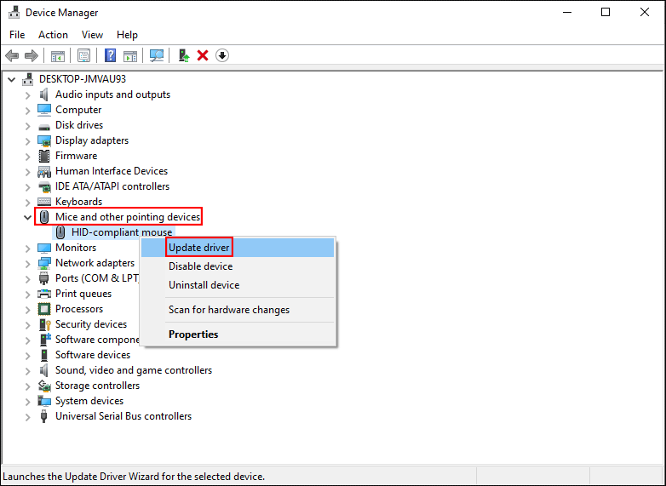Expand the Monitors category
The image size is (666, 486).
[x=27, y=249]
